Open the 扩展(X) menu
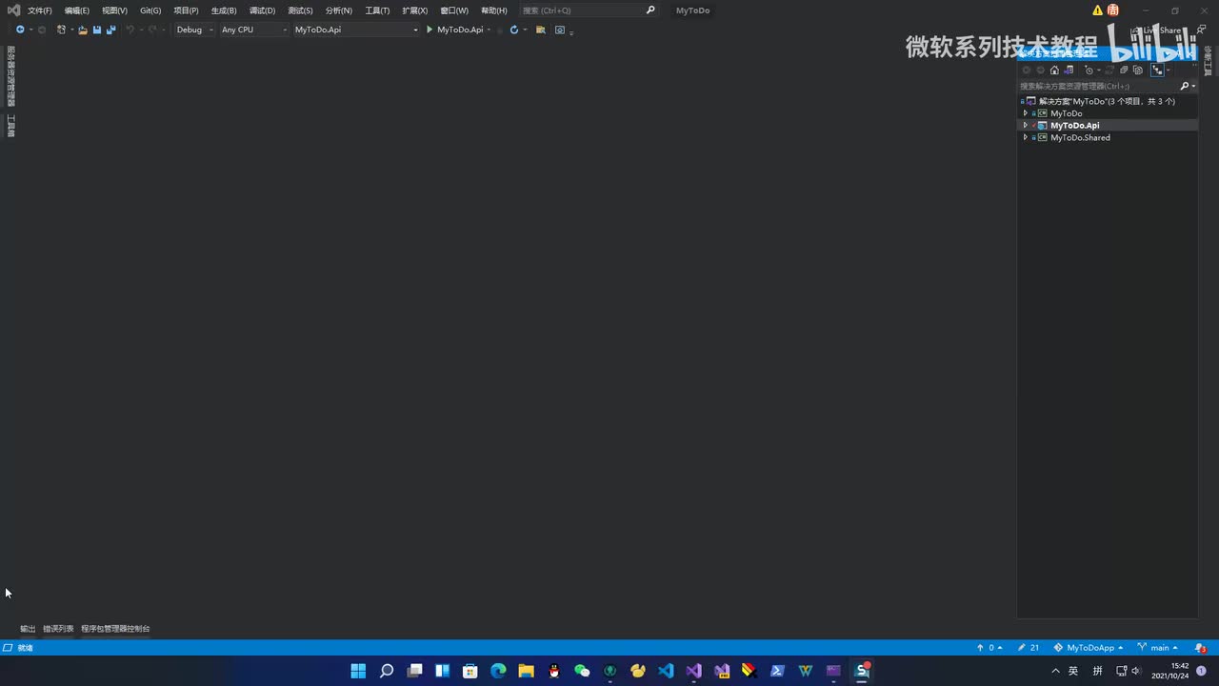This screenshot has height=686, width=1219. [x=414, y=10]
